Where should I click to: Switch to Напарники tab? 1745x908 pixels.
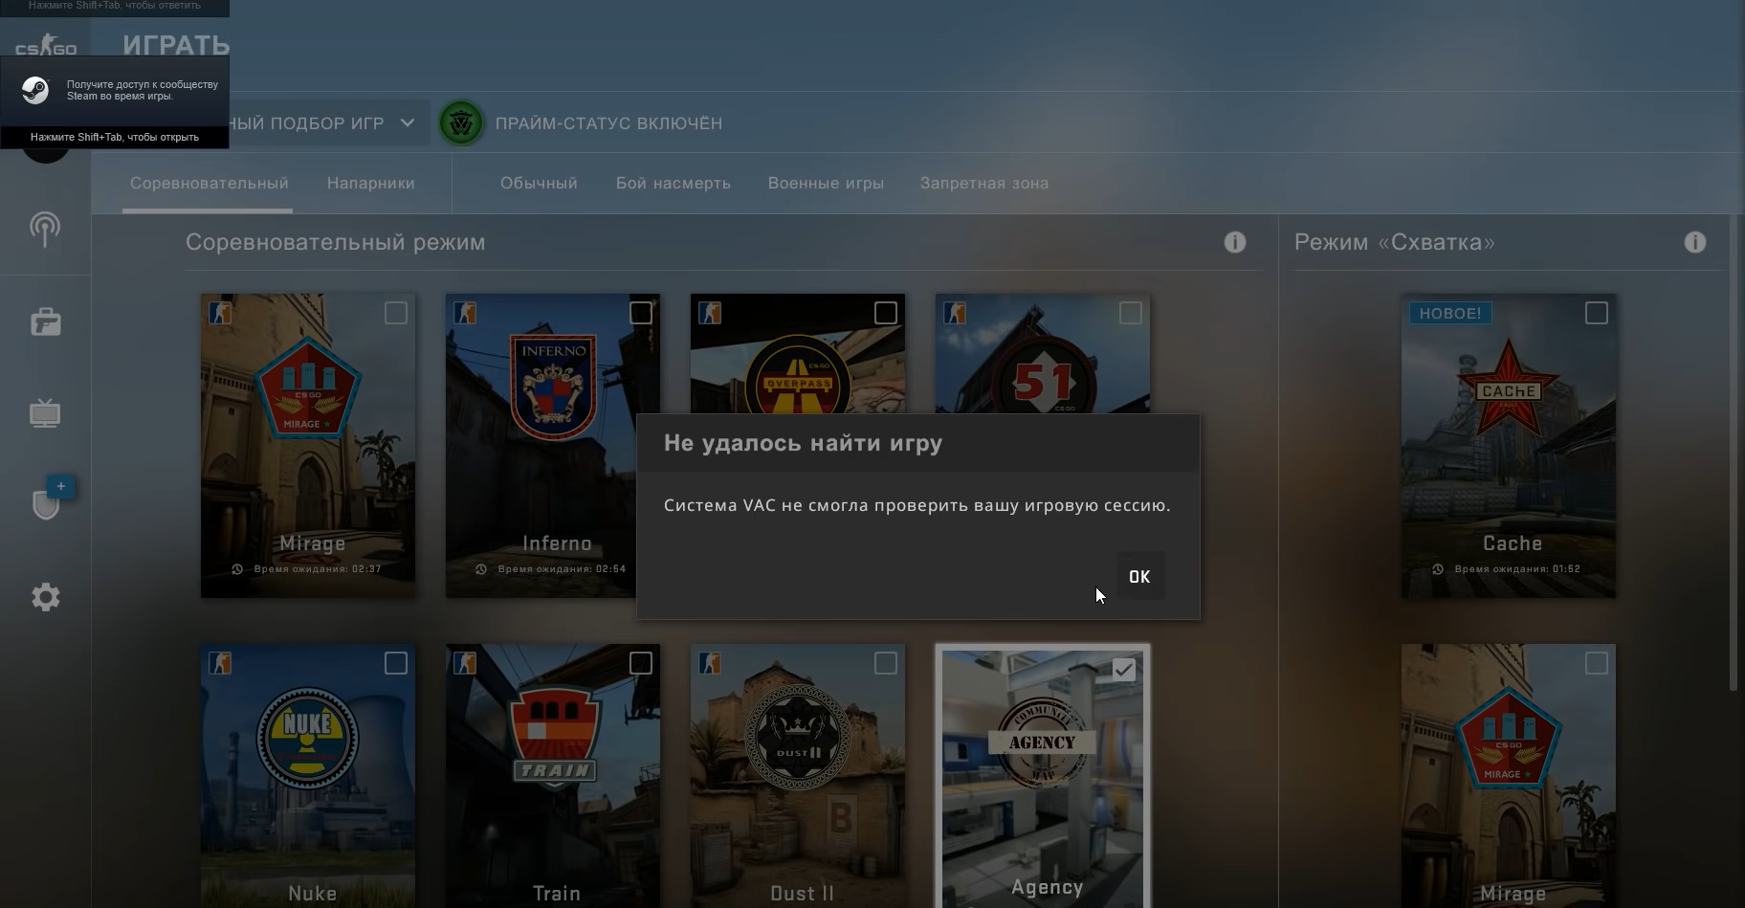point(371,183)
